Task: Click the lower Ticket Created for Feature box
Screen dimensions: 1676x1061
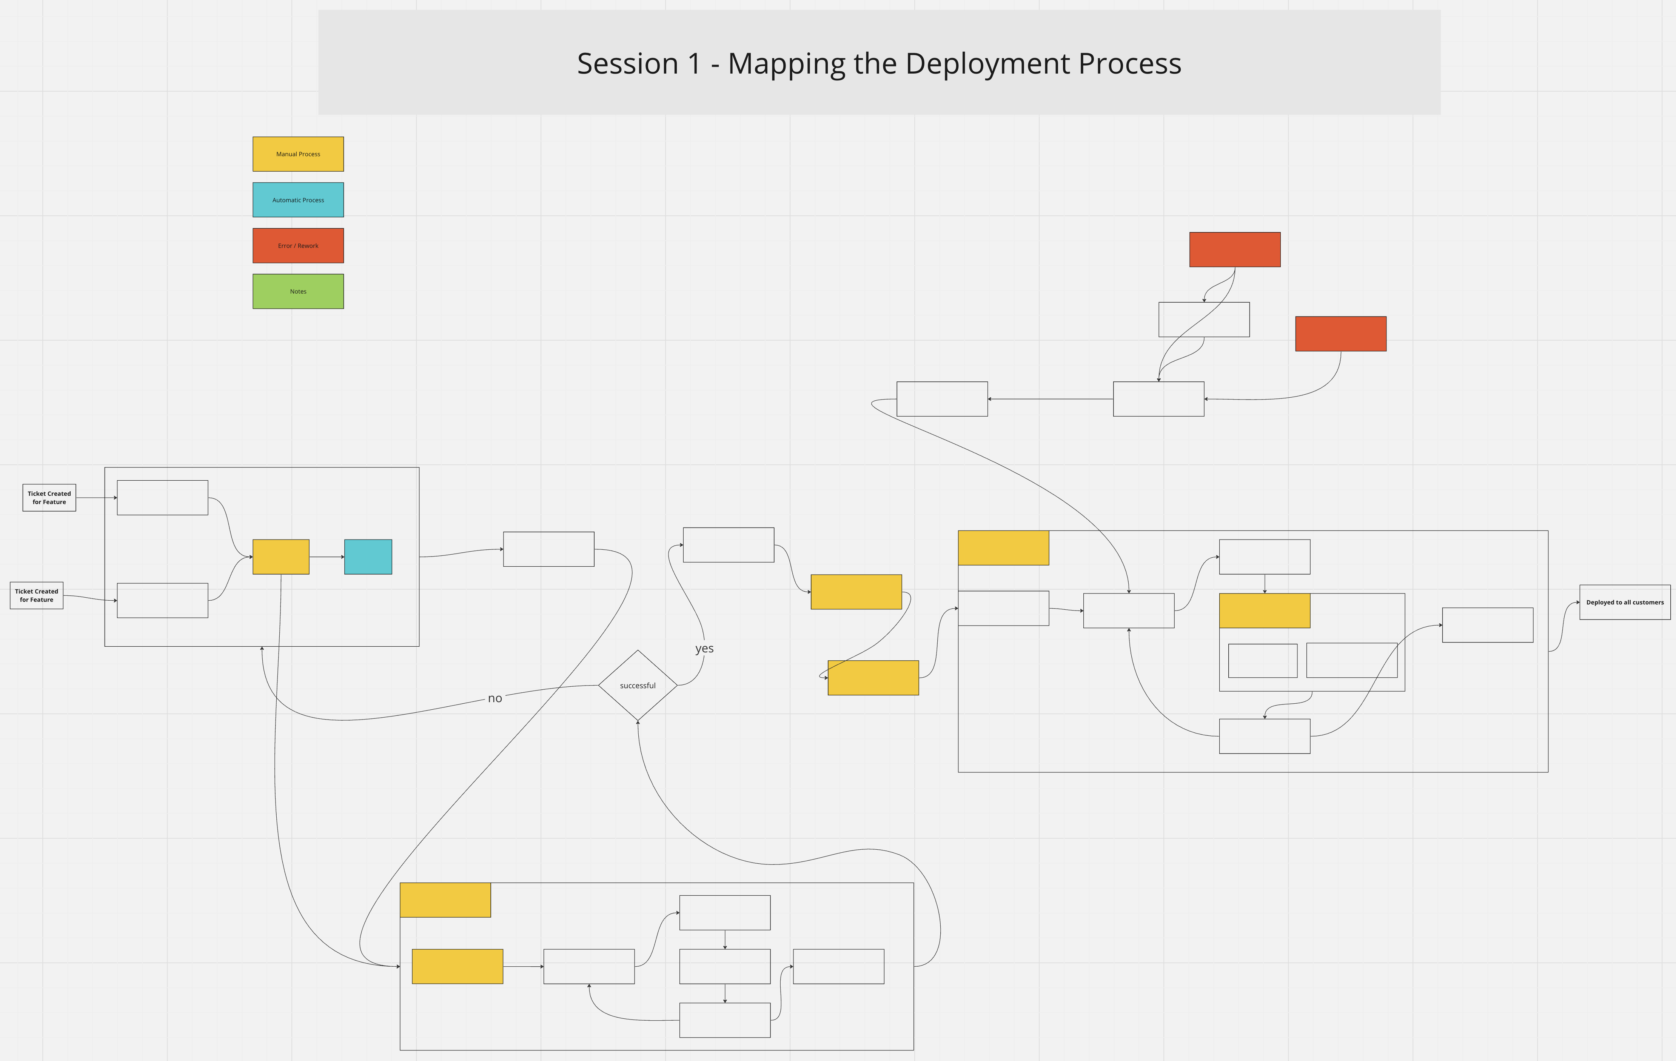Action: [37, 595]
